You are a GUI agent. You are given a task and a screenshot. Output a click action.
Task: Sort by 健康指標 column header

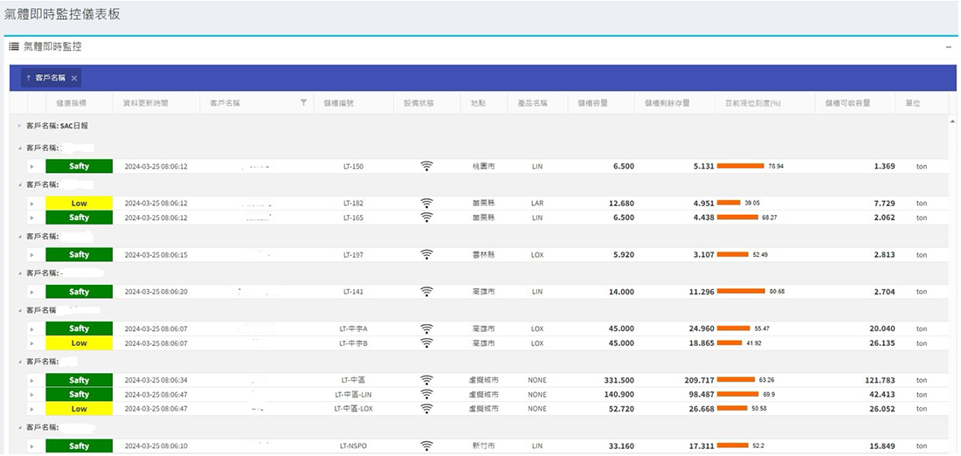[71, 103]
